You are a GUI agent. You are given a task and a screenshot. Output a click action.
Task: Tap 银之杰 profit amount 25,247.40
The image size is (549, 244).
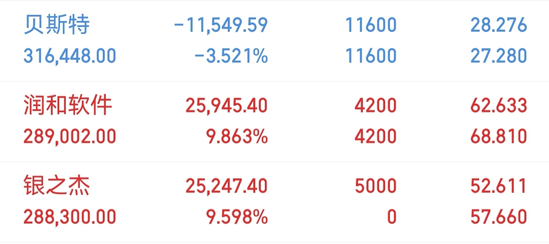point(227,186)
